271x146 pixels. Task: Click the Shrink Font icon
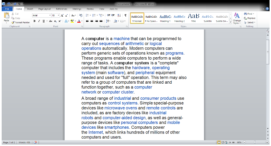click(66, 15)
